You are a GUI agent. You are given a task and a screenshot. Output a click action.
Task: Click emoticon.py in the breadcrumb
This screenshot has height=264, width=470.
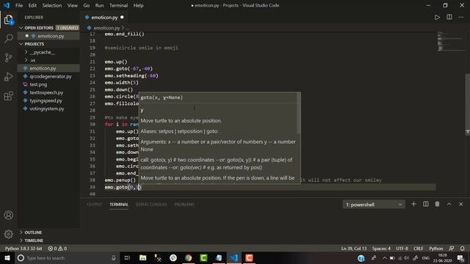106,28
